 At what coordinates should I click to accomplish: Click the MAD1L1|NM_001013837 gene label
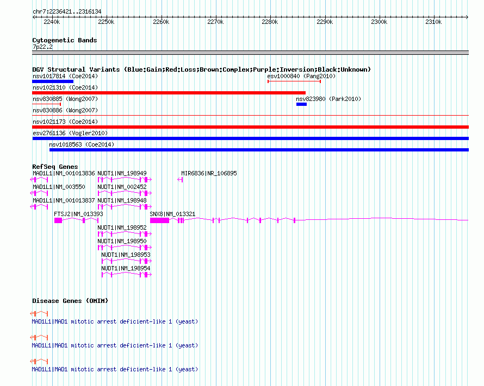point(64,200)
